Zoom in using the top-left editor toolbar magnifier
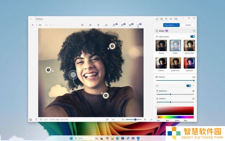 click(x=33, y=25)
